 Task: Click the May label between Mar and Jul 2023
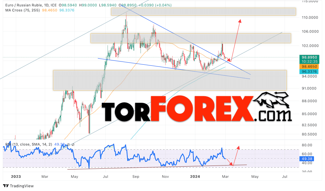(x=74, y=177)
